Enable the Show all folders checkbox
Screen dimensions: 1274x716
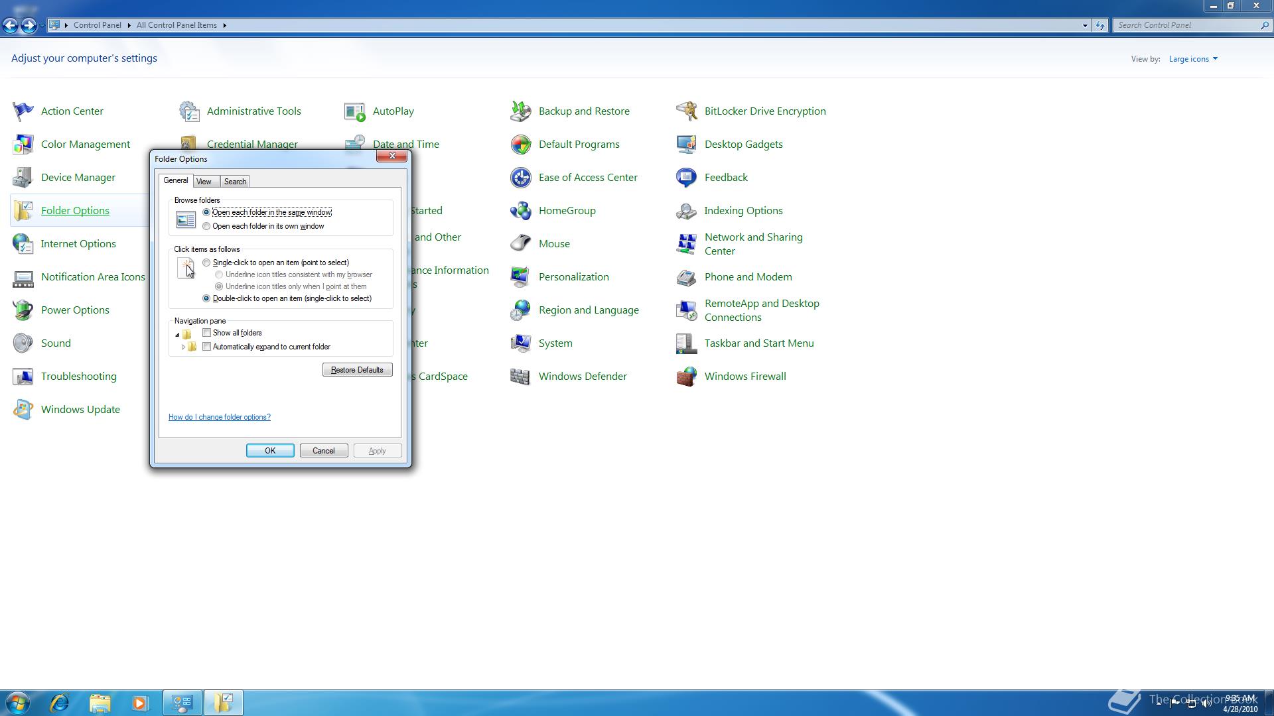click(207, 333)
